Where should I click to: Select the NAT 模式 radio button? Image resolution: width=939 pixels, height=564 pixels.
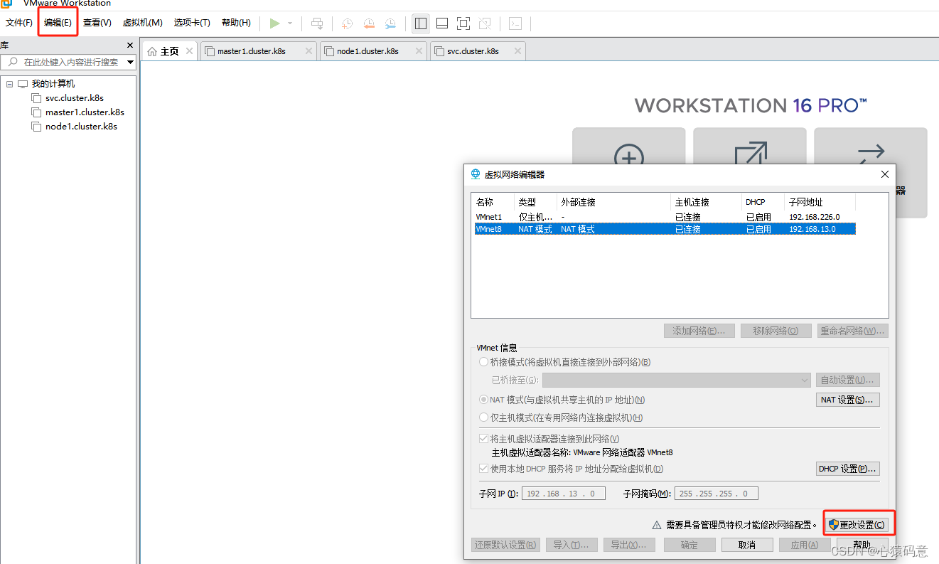[484, 400]
